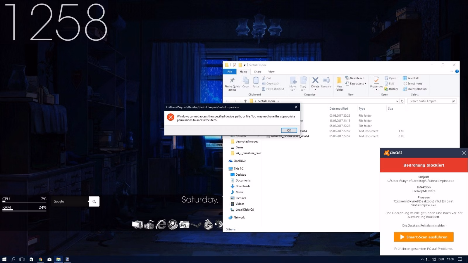Click the Delete icon in ribbon
This screenshot has width=468, height=263.
coord(315,83)
